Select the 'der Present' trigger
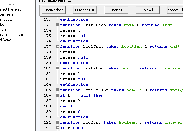The height and width of the screenshot is (131, 183). point(8,14)
